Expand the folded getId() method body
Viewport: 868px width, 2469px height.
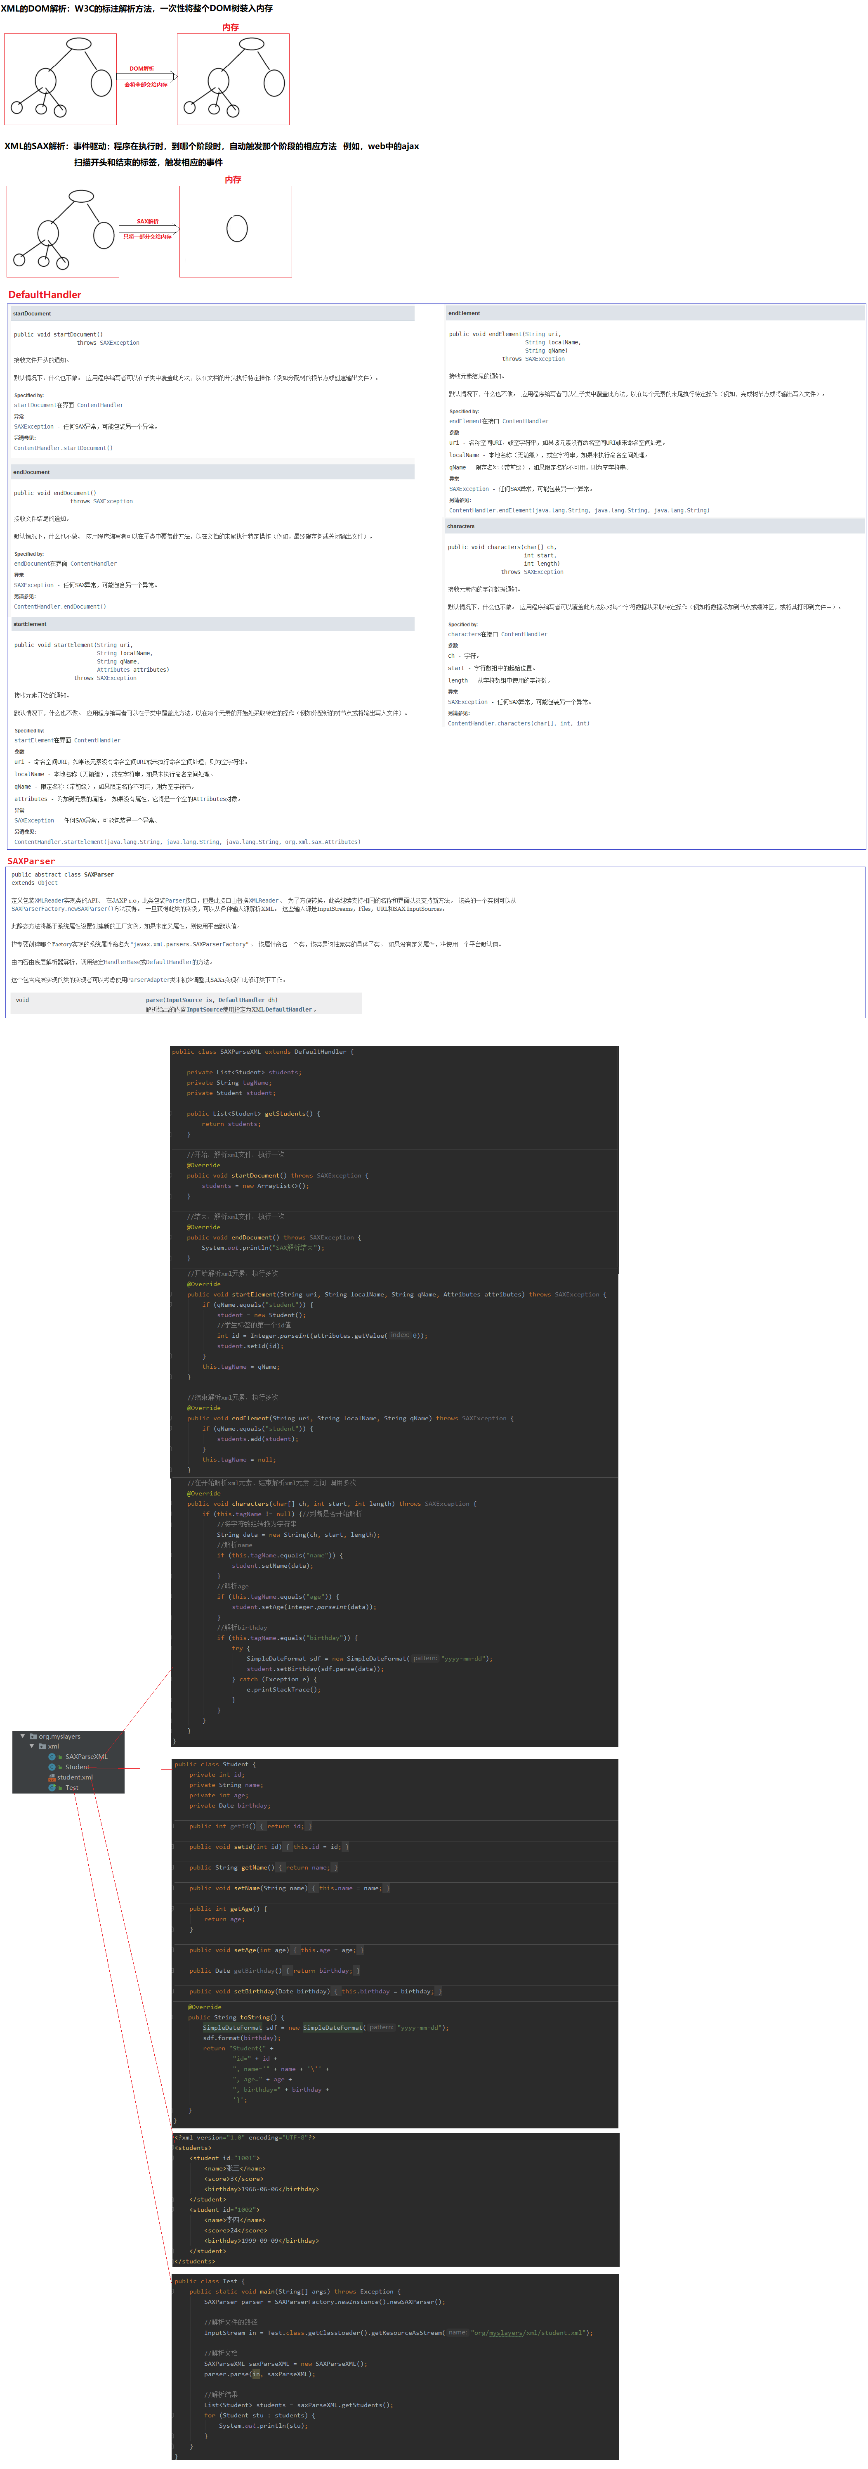tap(285, 1826)
